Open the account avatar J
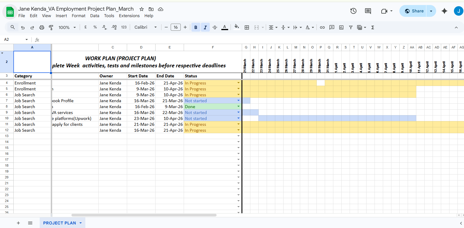 [x=458, y=11]
